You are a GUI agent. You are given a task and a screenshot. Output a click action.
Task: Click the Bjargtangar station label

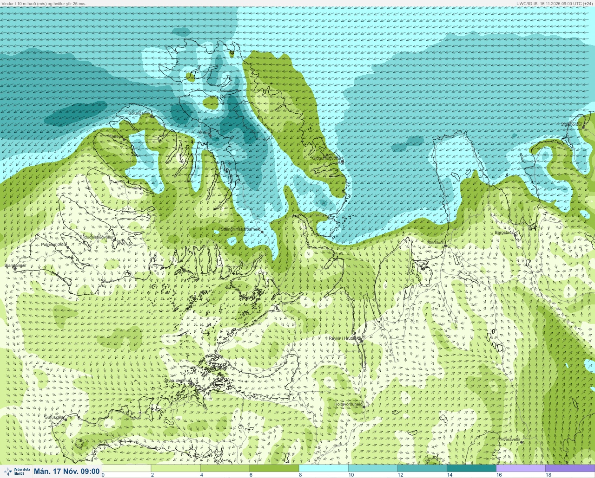[x=15, y=265]
